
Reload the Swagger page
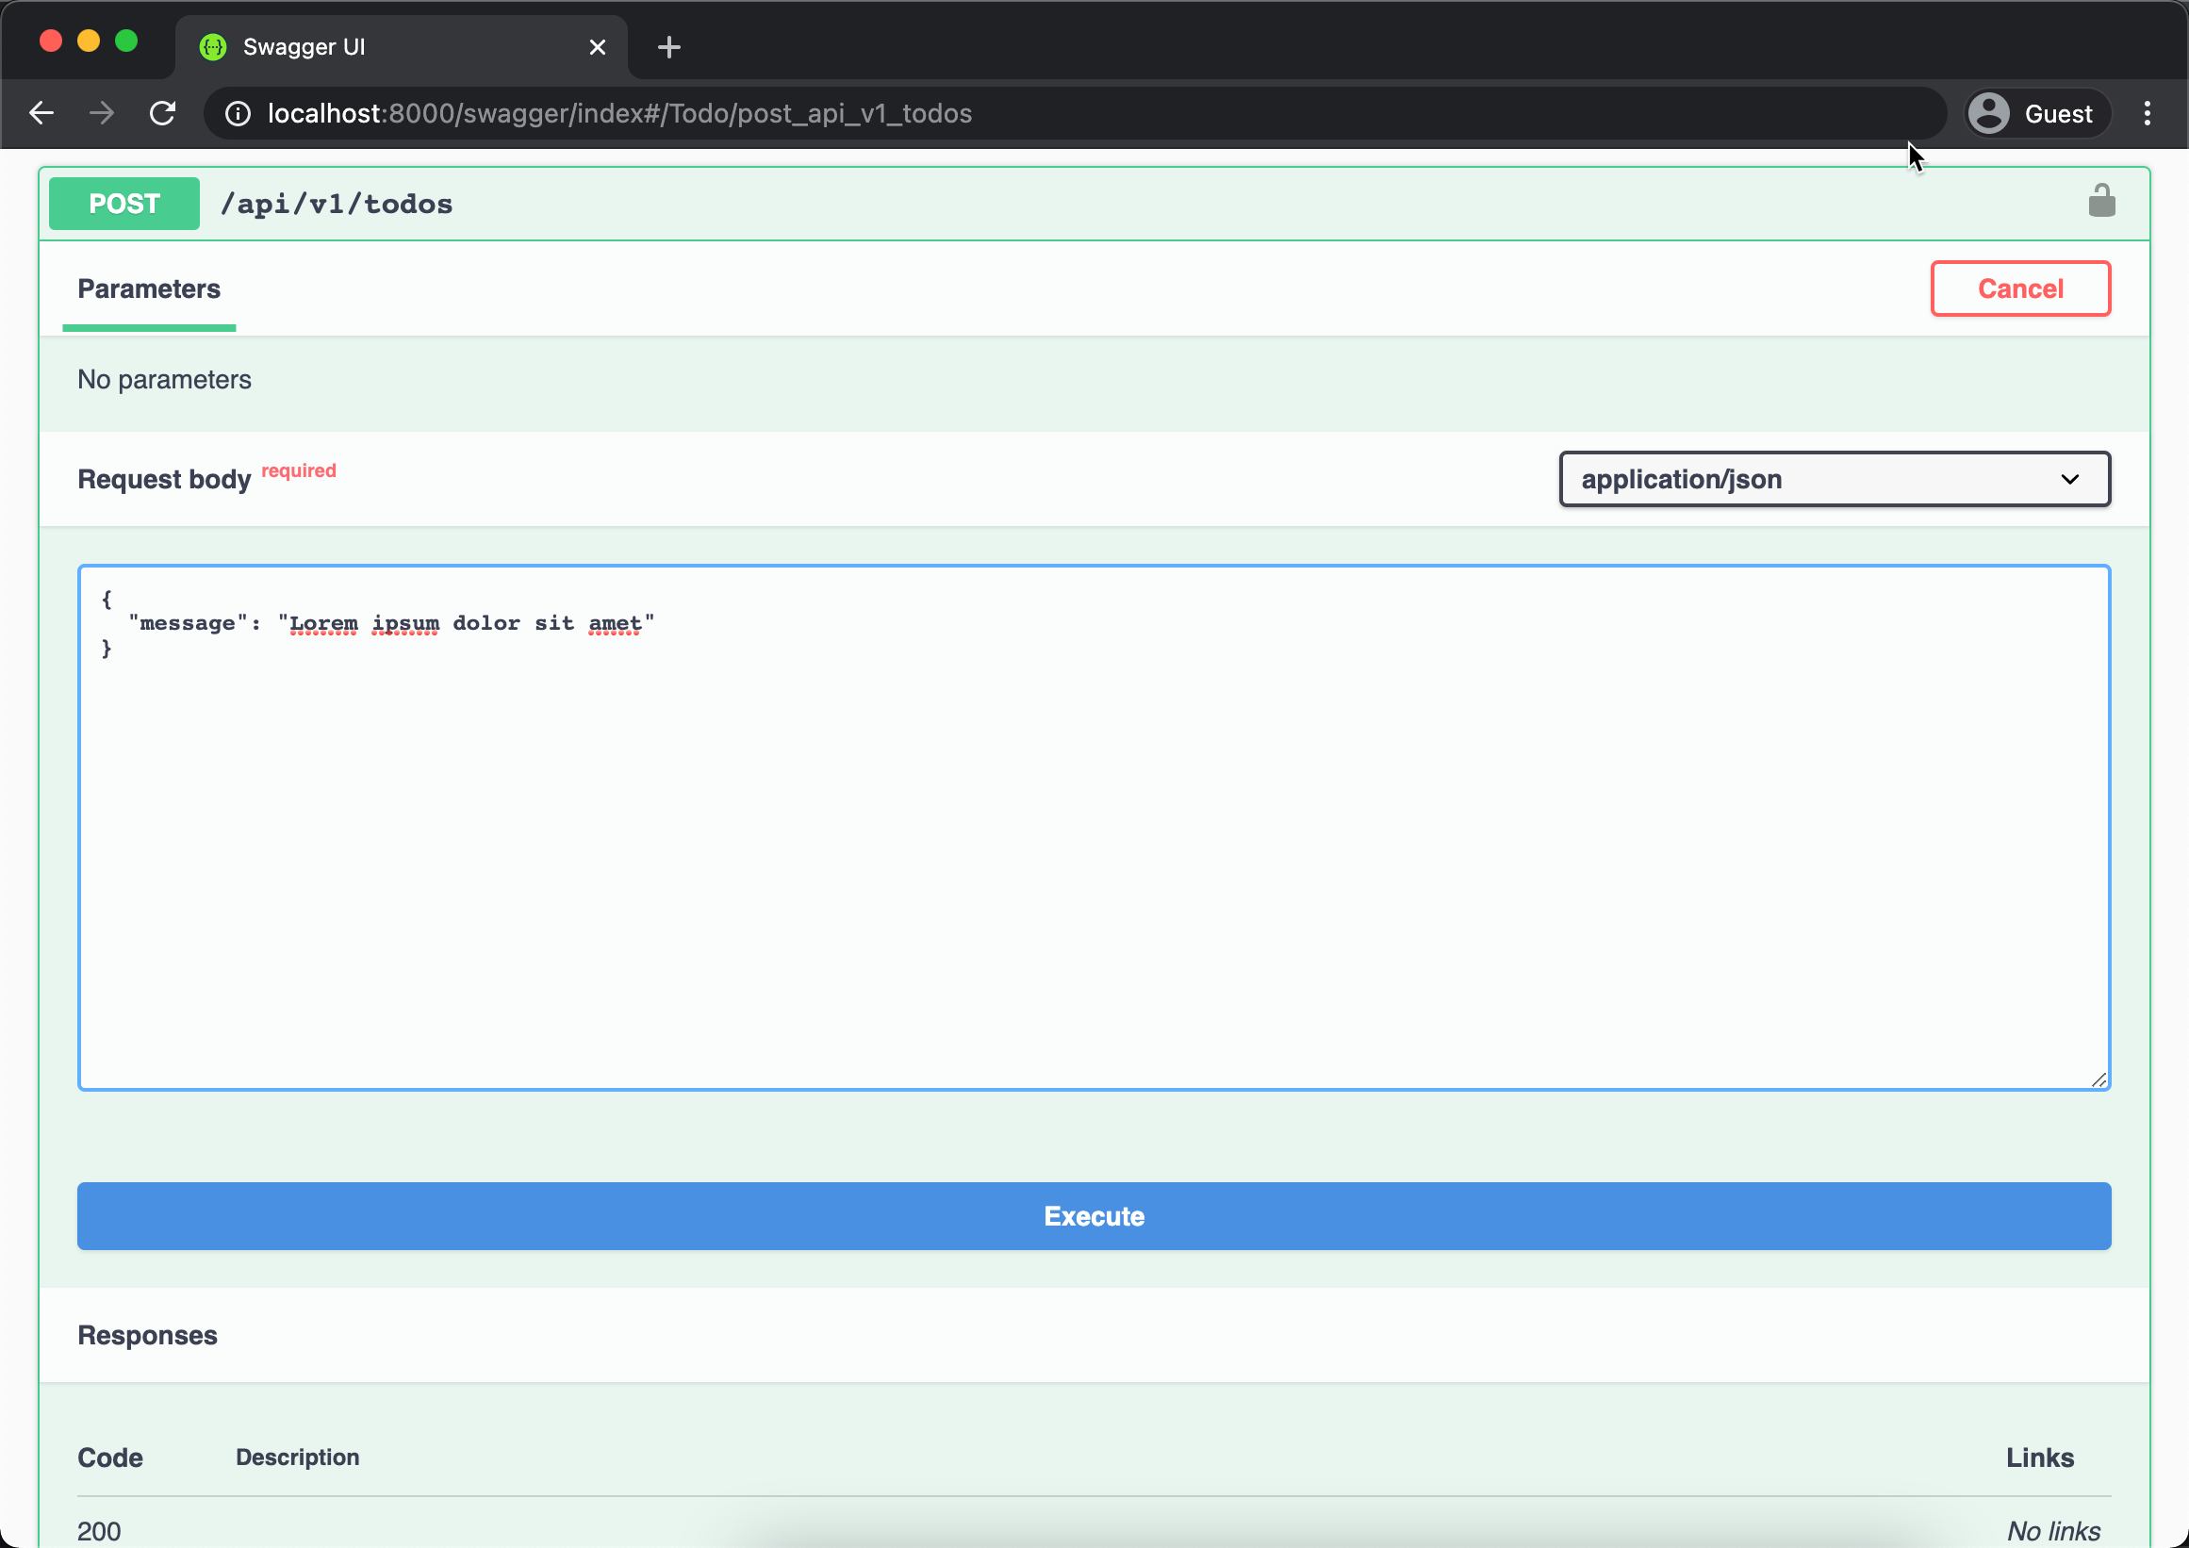[162, 113]
